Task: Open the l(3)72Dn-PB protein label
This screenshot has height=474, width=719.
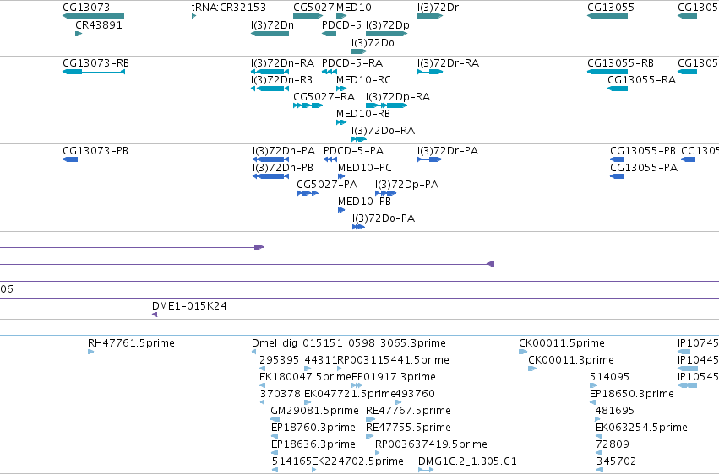Action: click(283, 168)
